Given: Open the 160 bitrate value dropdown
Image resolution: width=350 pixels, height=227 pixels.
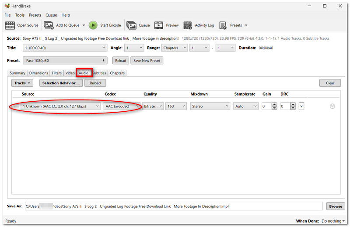Looking at the screenshot, I should [176, 106].
